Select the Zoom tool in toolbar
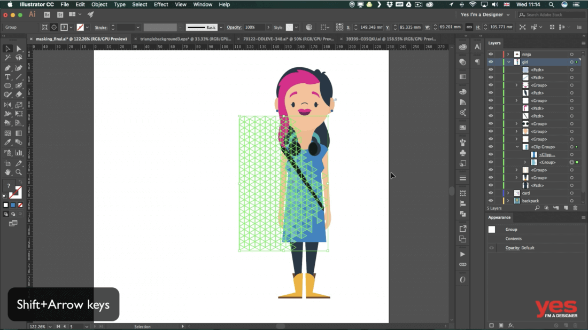Viewport: 588px width, 330px height. coord(19,172)
